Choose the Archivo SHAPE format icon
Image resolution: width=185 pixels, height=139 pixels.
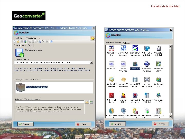pyautogui.click(x=123, y=95)
